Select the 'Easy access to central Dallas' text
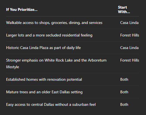Image resolution: width=146 pixels, height=115 pixels. [51, 105]
